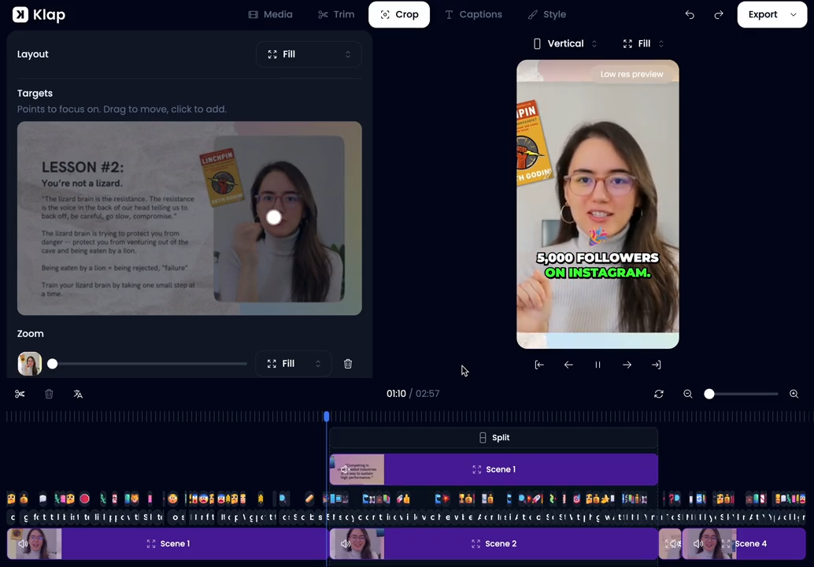Switch to the Captions tab
814x567 pixels.
tap(473, 15)
